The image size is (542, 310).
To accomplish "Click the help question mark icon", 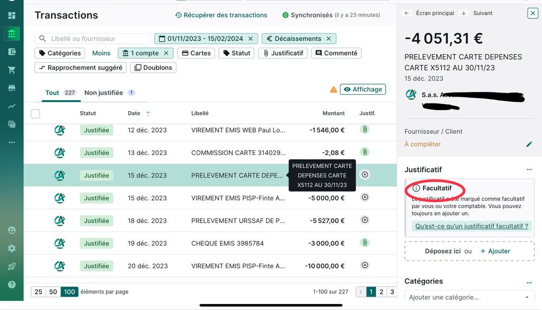I will click(11, 285).
